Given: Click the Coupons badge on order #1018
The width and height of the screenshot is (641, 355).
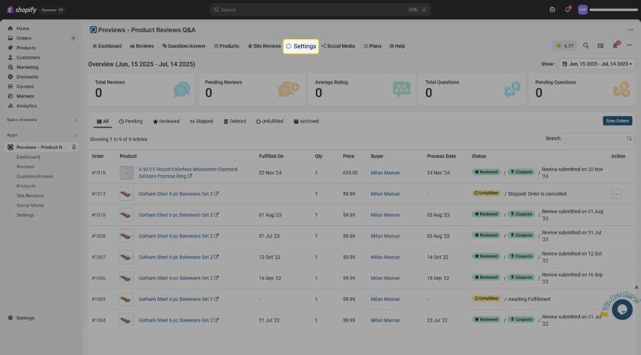Looking at the screenshot, I should [521, 172].
